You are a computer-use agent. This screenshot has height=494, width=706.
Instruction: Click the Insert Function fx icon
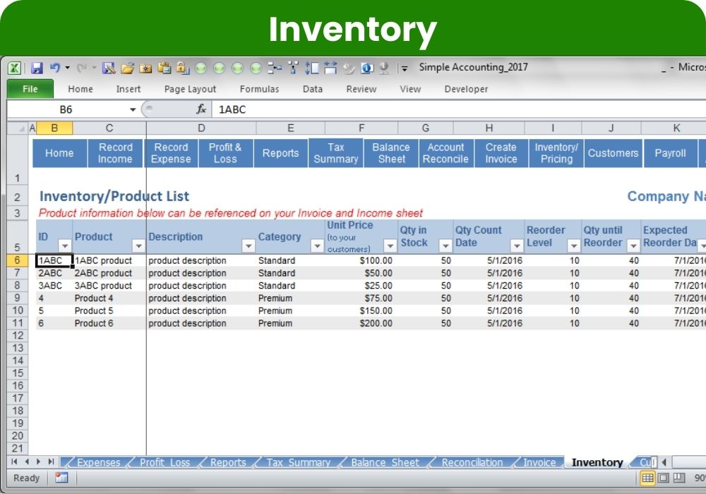(201, 109)
